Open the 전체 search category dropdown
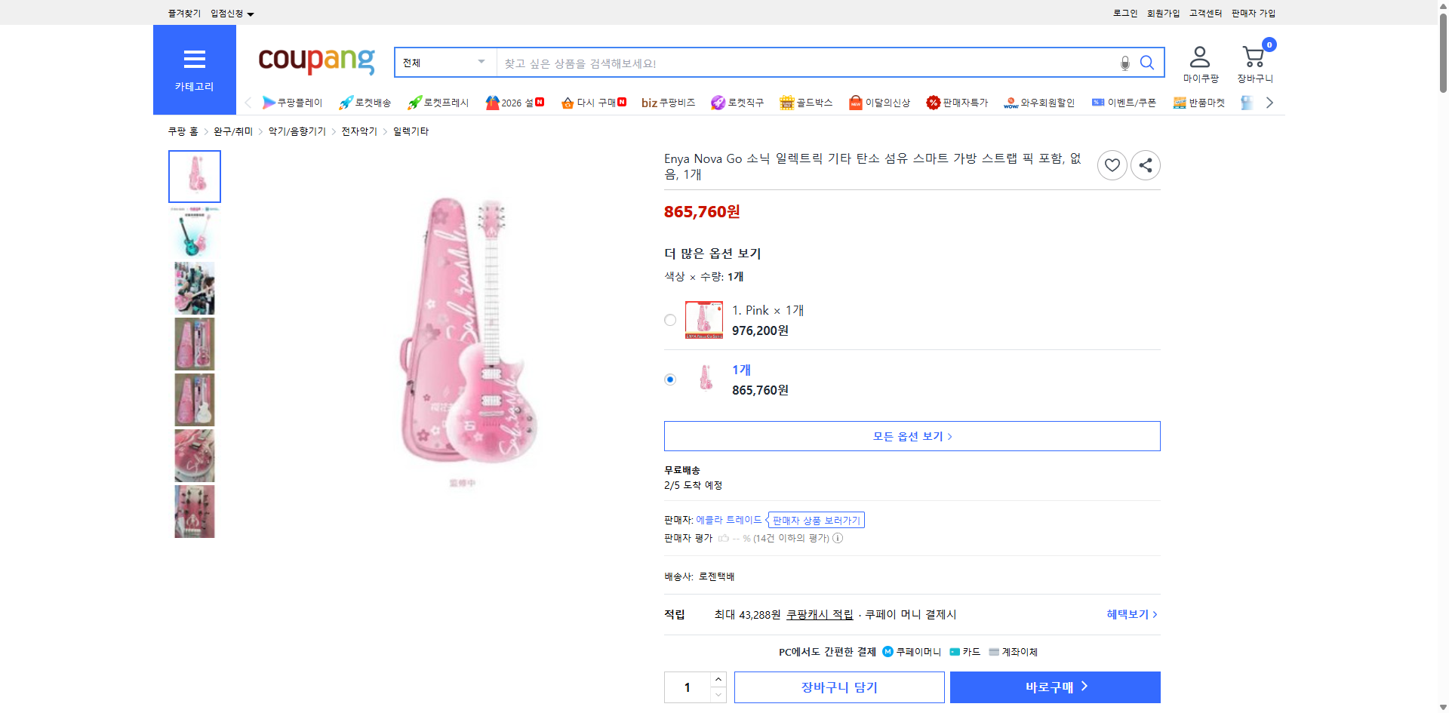This screenshot has width=1449, height=713. pos(444,63)
